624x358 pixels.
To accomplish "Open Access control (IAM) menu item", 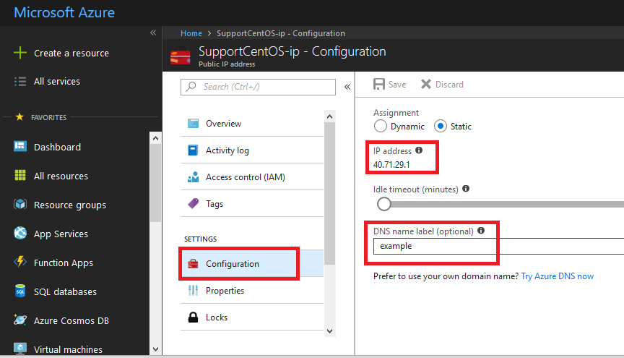I will click(x=252, y=177).
